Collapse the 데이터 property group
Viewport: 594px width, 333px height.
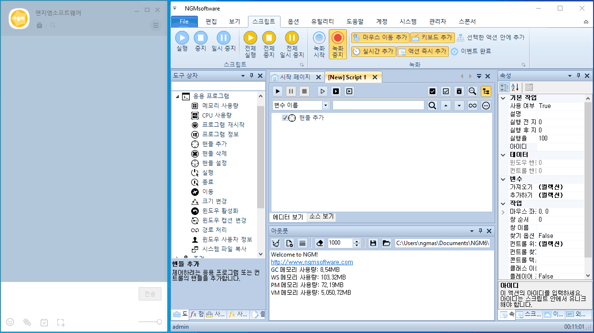(503, 155)
